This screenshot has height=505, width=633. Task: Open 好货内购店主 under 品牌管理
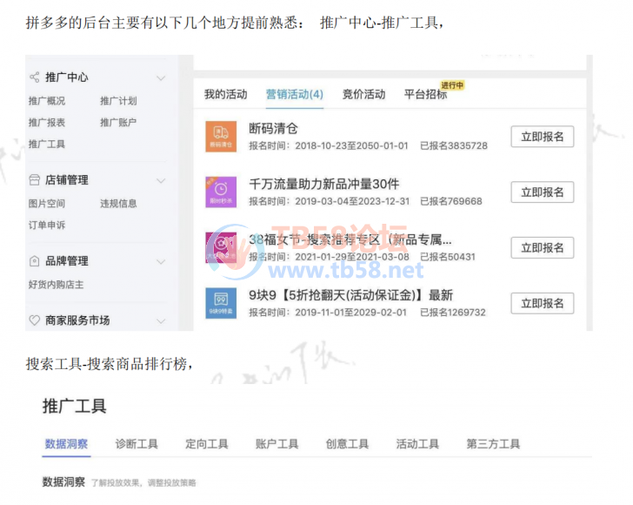[57, 285]
